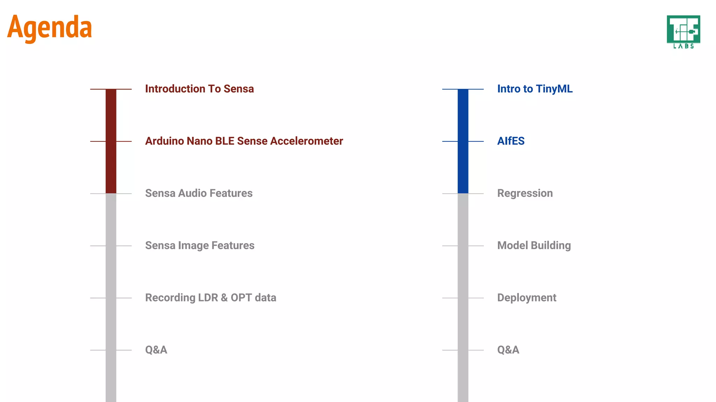This screenshot has height=402, width=716.
Task: Click Sensa Image Features entry
Action: click(200, 245)
